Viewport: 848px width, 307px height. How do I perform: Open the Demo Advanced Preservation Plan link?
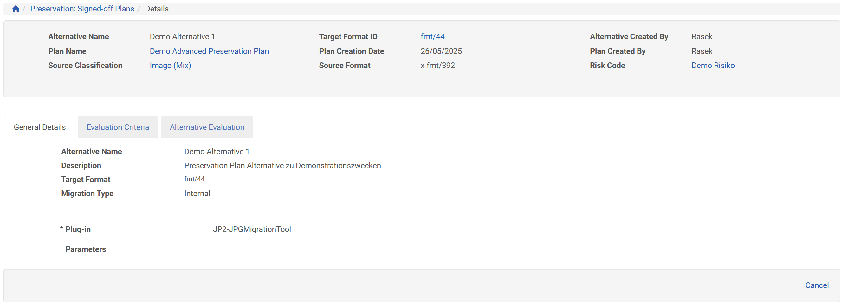(209, 51)
